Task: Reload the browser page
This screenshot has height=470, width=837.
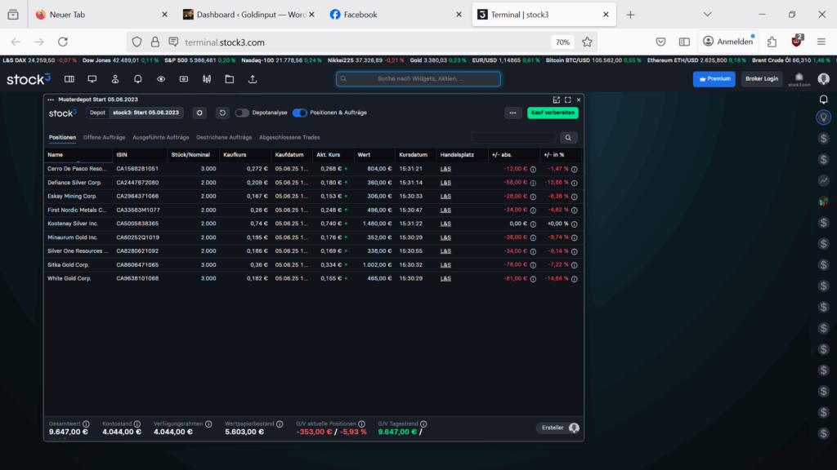Action: point(63,42)
